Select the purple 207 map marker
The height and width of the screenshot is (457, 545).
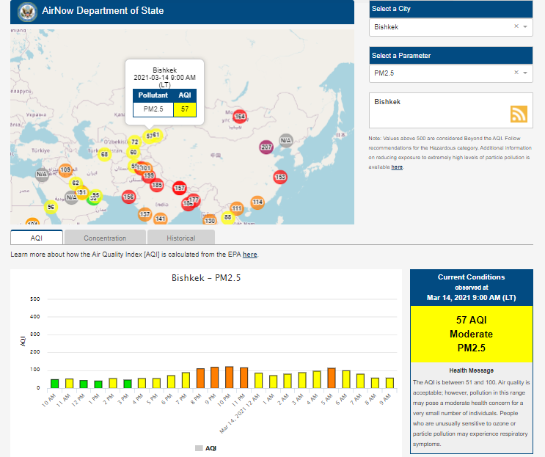tap(266, 147)
